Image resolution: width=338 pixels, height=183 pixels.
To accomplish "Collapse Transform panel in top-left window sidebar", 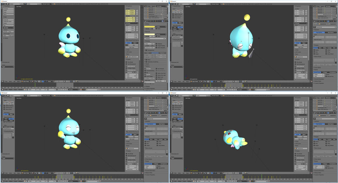I will 129,6.
